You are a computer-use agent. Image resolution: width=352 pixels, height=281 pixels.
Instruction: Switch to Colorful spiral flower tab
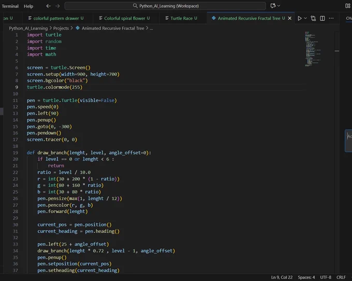(x=124, y=18)
